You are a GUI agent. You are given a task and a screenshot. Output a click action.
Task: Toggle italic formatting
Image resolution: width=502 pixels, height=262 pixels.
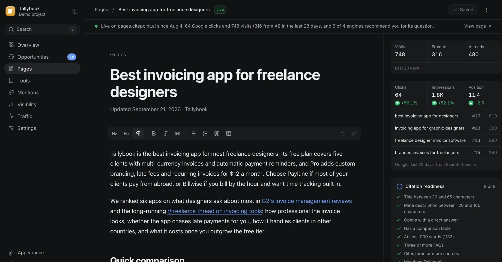pos(165,133)
